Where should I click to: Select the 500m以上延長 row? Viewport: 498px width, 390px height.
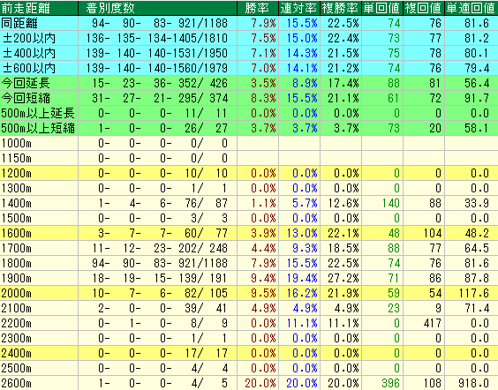coord(249,113)
